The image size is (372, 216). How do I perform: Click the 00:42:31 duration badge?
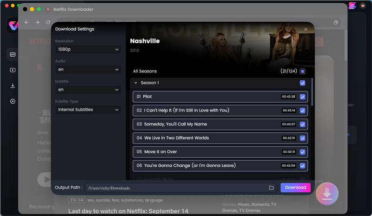(x=289, y=152)
